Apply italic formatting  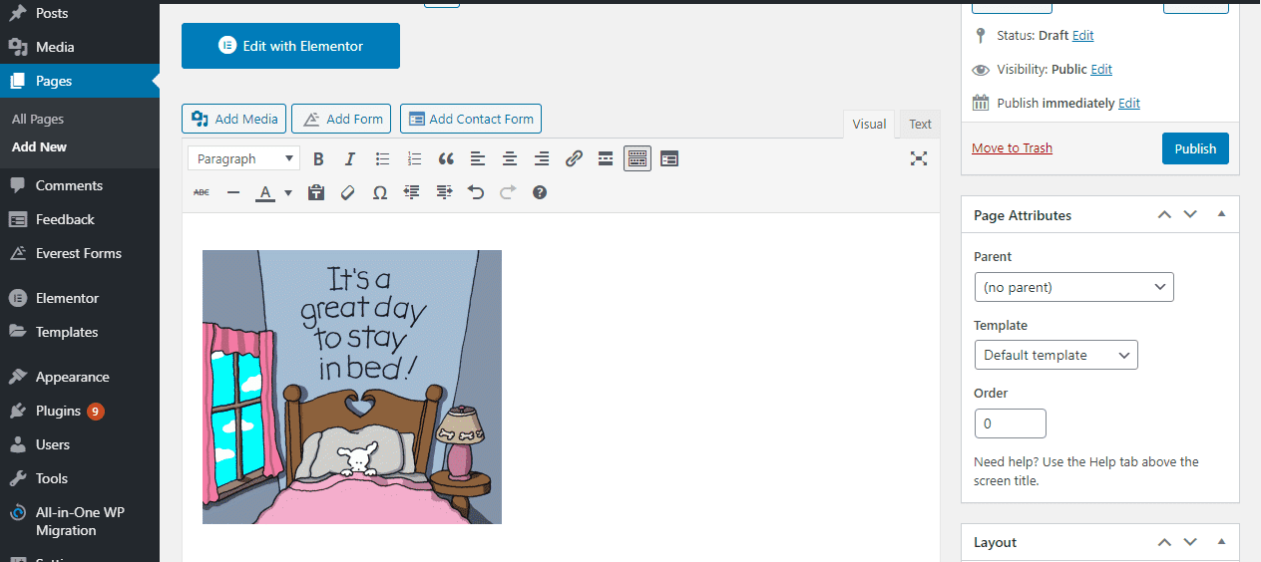coord(349,158)
